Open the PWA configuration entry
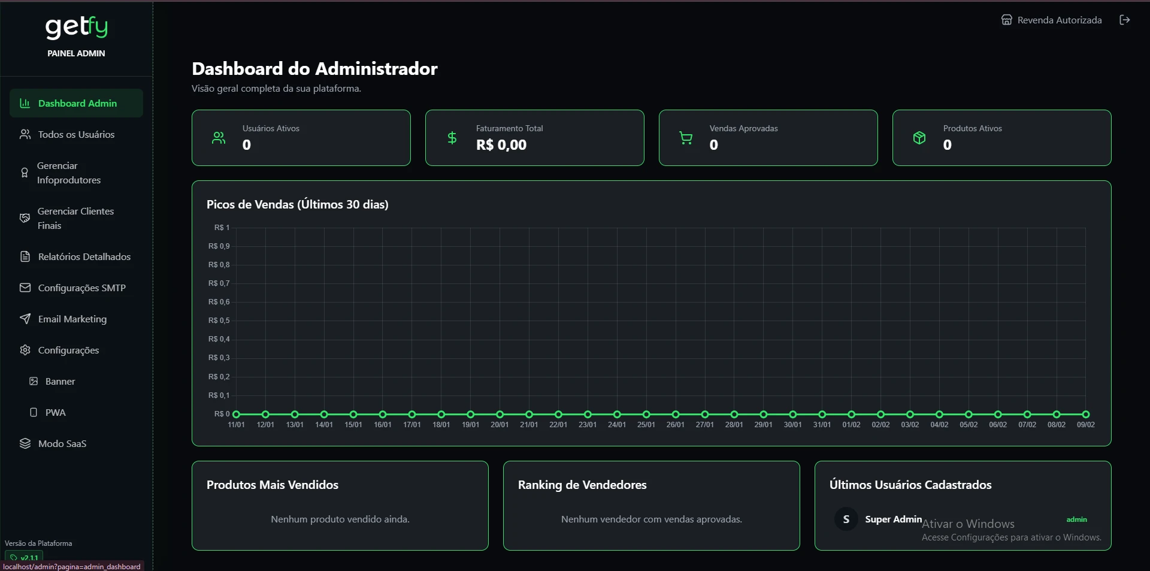1150x571 pixels. point(55,412)
